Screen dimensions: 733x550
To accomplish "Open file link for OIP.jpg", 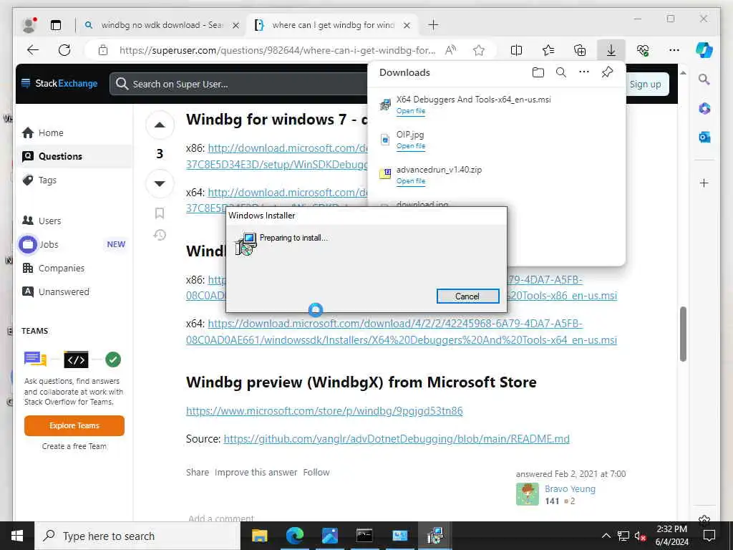I will [410, 146].
